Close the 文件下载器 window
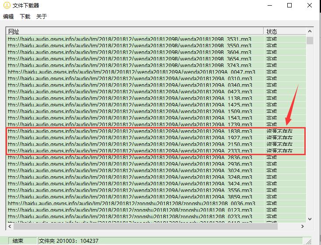 [x=310, y=5]
